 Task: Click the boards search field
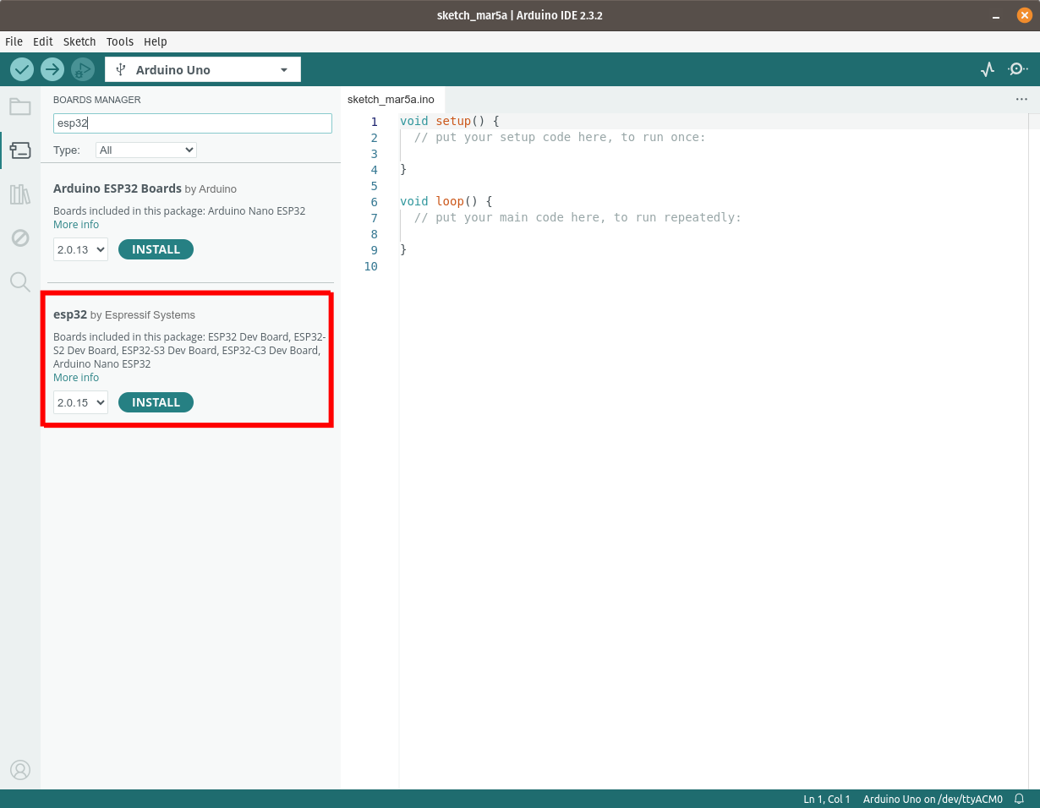point(193,123)
